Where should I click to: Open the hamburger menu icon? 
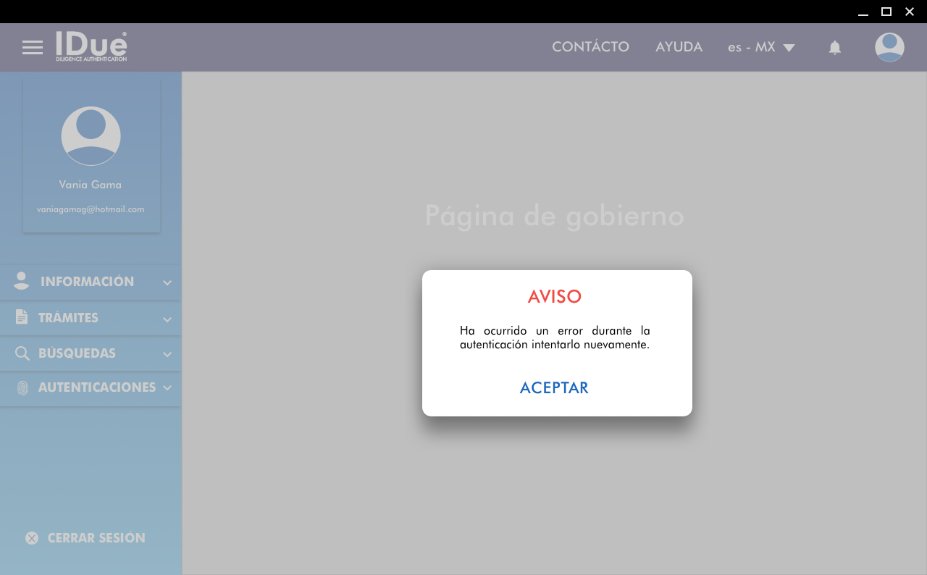tap(33, 48)
